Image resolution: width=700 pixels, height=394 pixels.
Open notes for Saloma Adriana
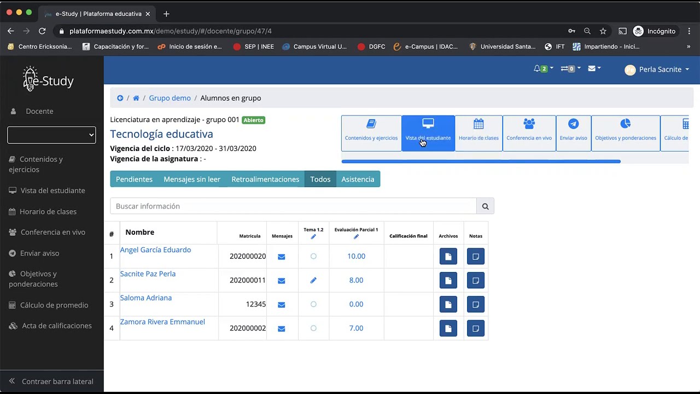(476, 304)
